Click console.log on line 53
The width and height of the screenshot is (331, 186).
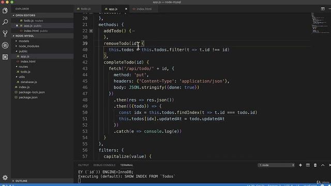[x=158, y=131]
